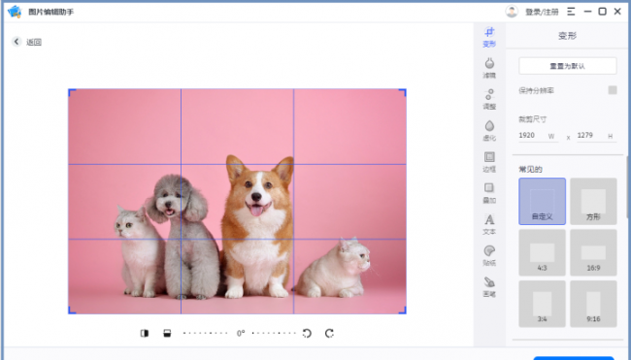This screenshot has height=360, width=631.
Task: Open the hamburger menu in title bar
Action: [571, 12]
